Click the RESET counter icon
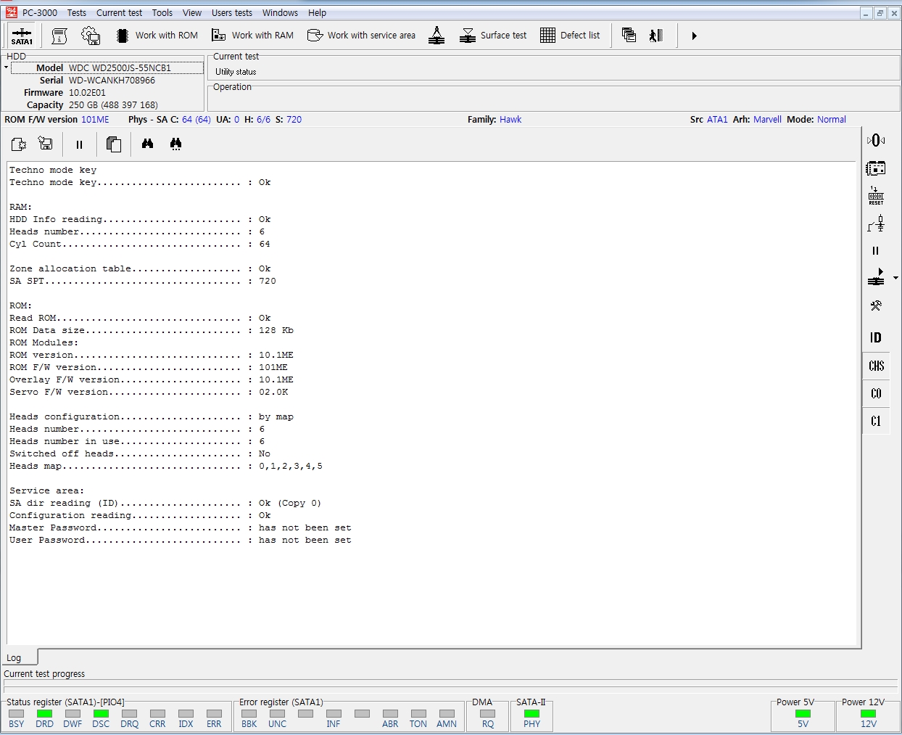The image size is (902, 735). [876, 196]
